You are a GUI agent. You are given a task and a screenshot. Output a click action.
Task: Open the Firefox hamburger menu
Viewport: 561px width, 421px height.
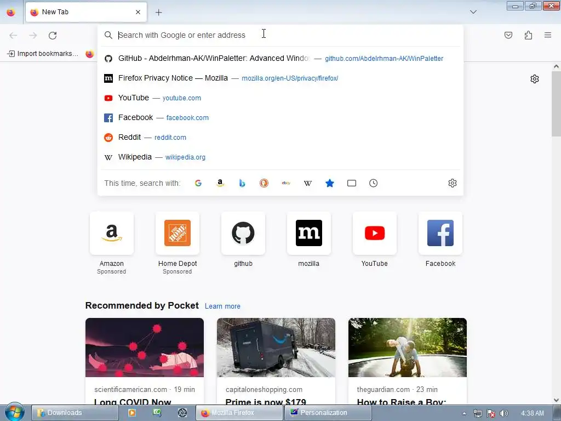pyautogui.click(x=548, y=35)
